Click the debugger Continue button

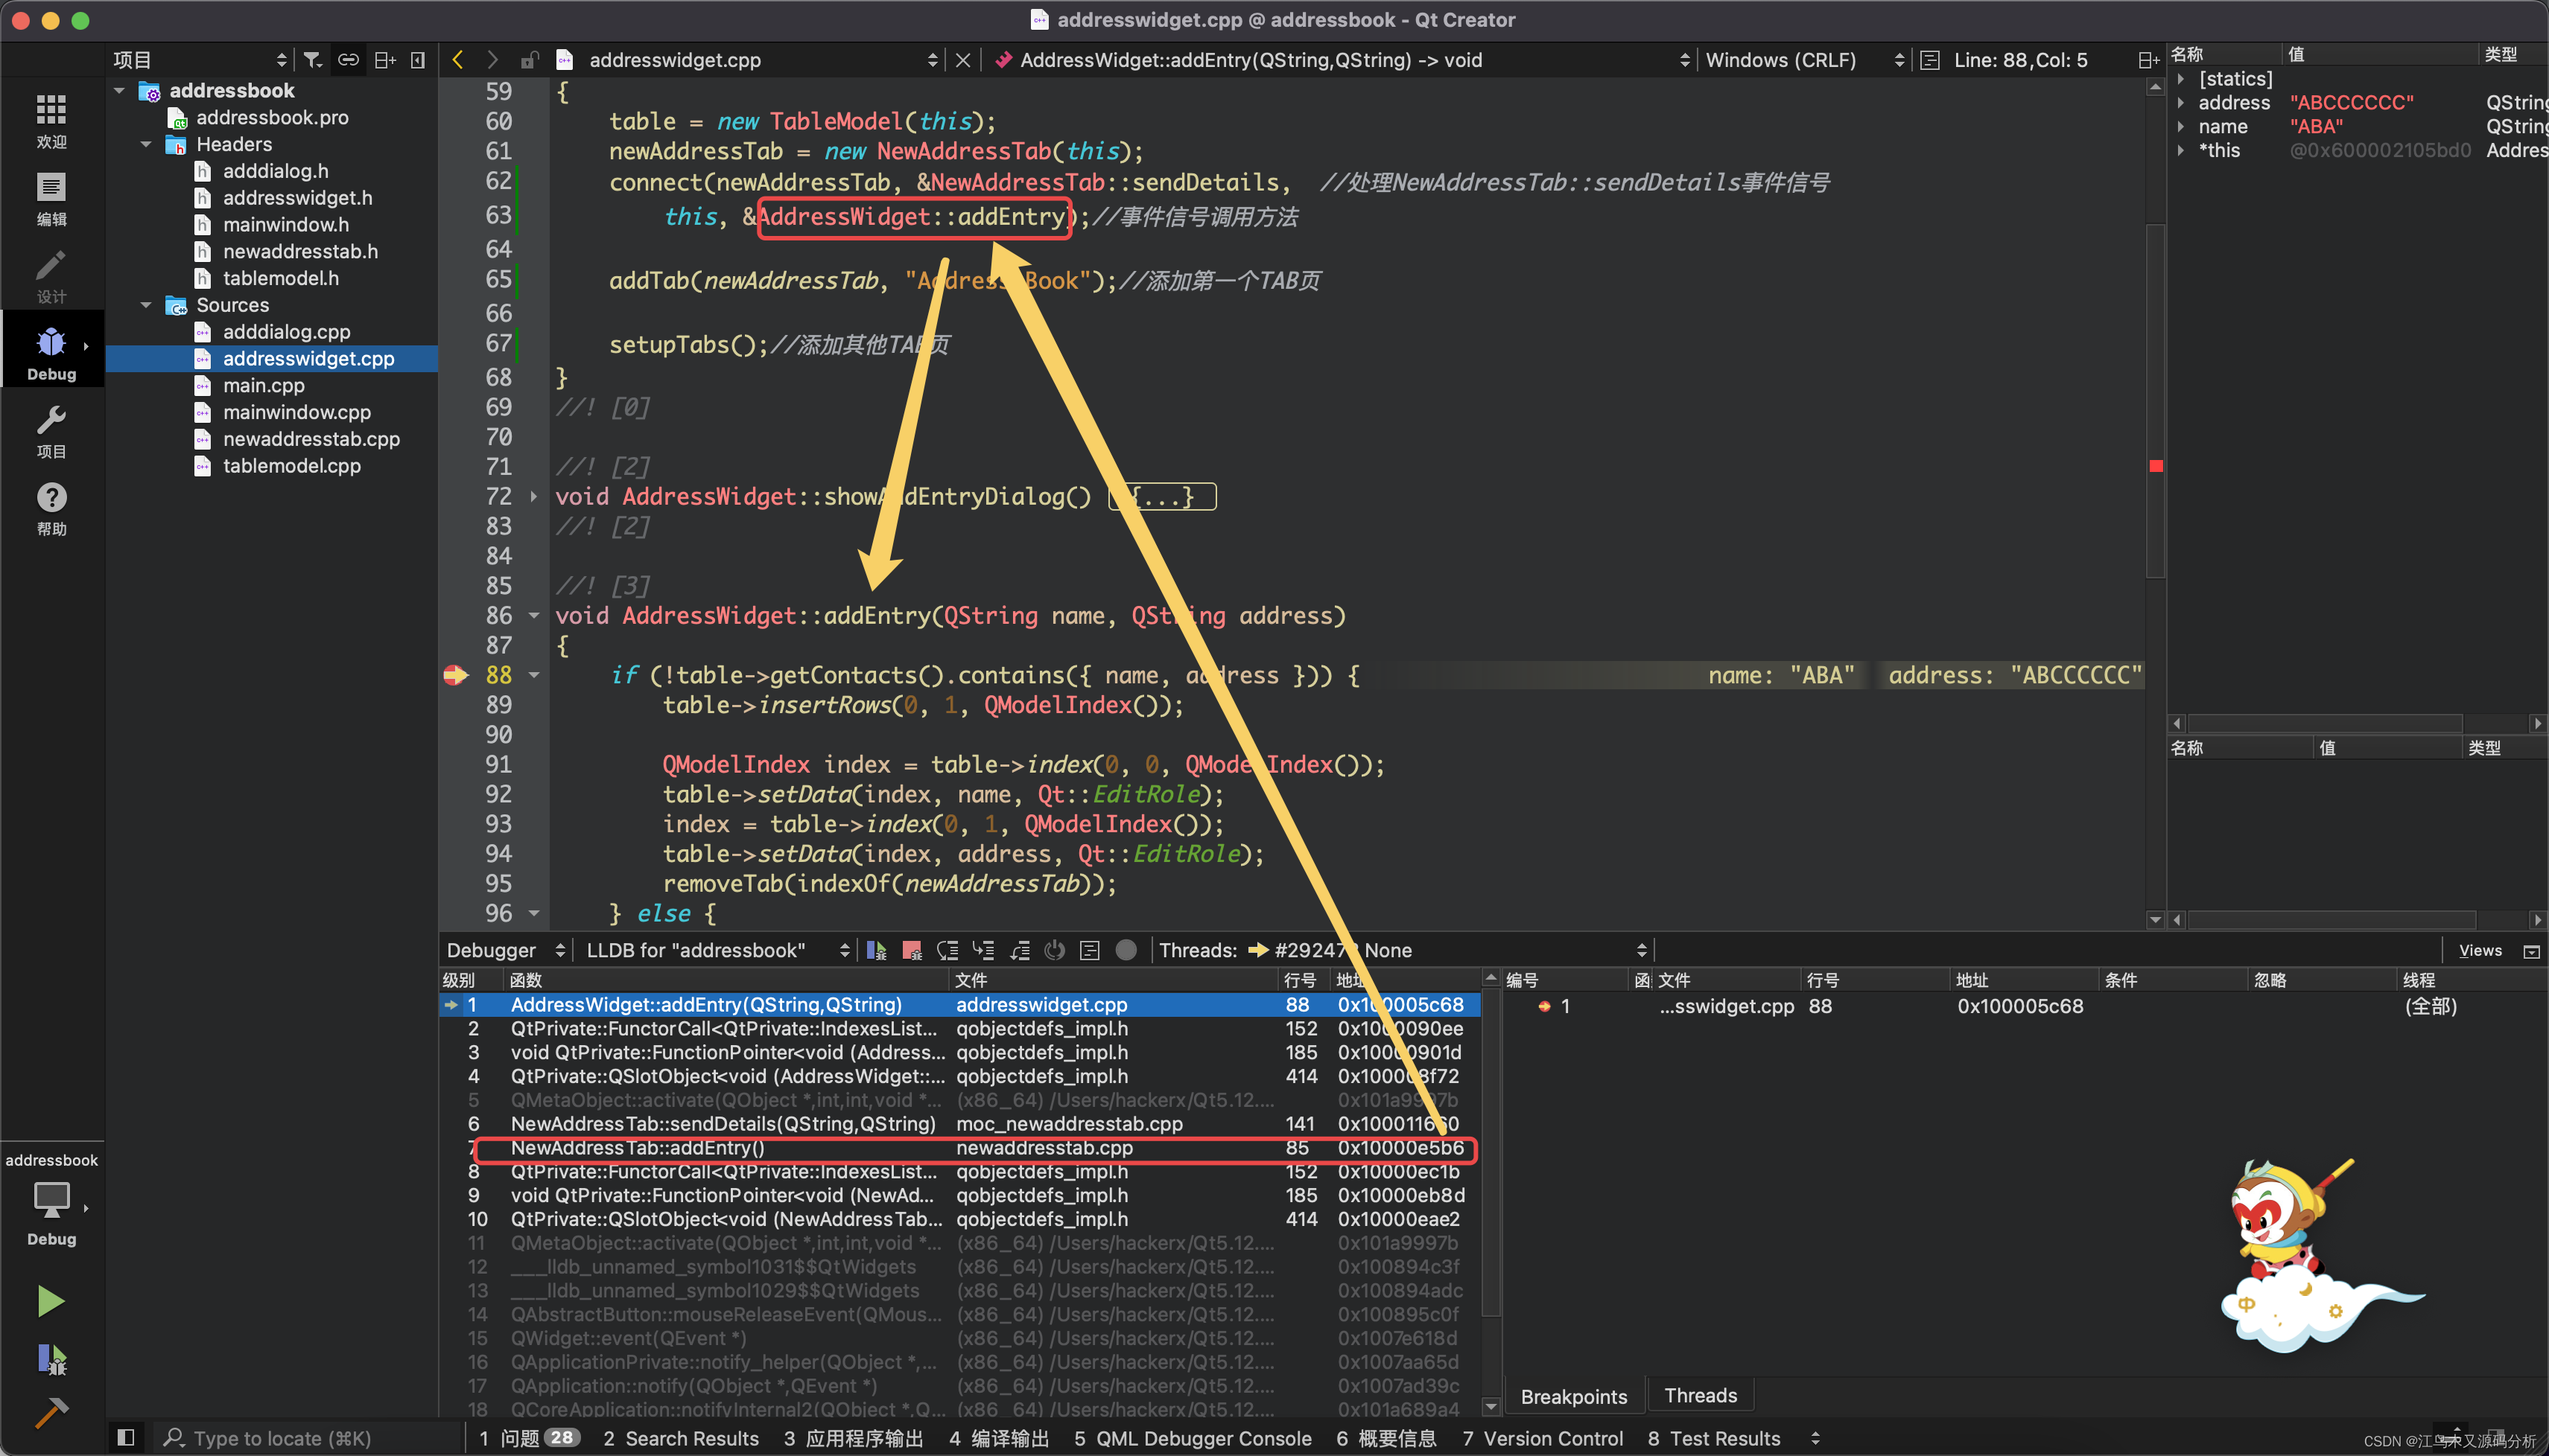click(876, 950)
